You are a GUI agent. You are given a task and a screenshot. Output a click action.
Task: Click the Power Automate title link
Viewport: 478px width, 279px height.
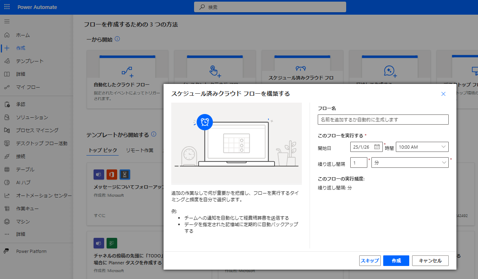pos(37,7)
